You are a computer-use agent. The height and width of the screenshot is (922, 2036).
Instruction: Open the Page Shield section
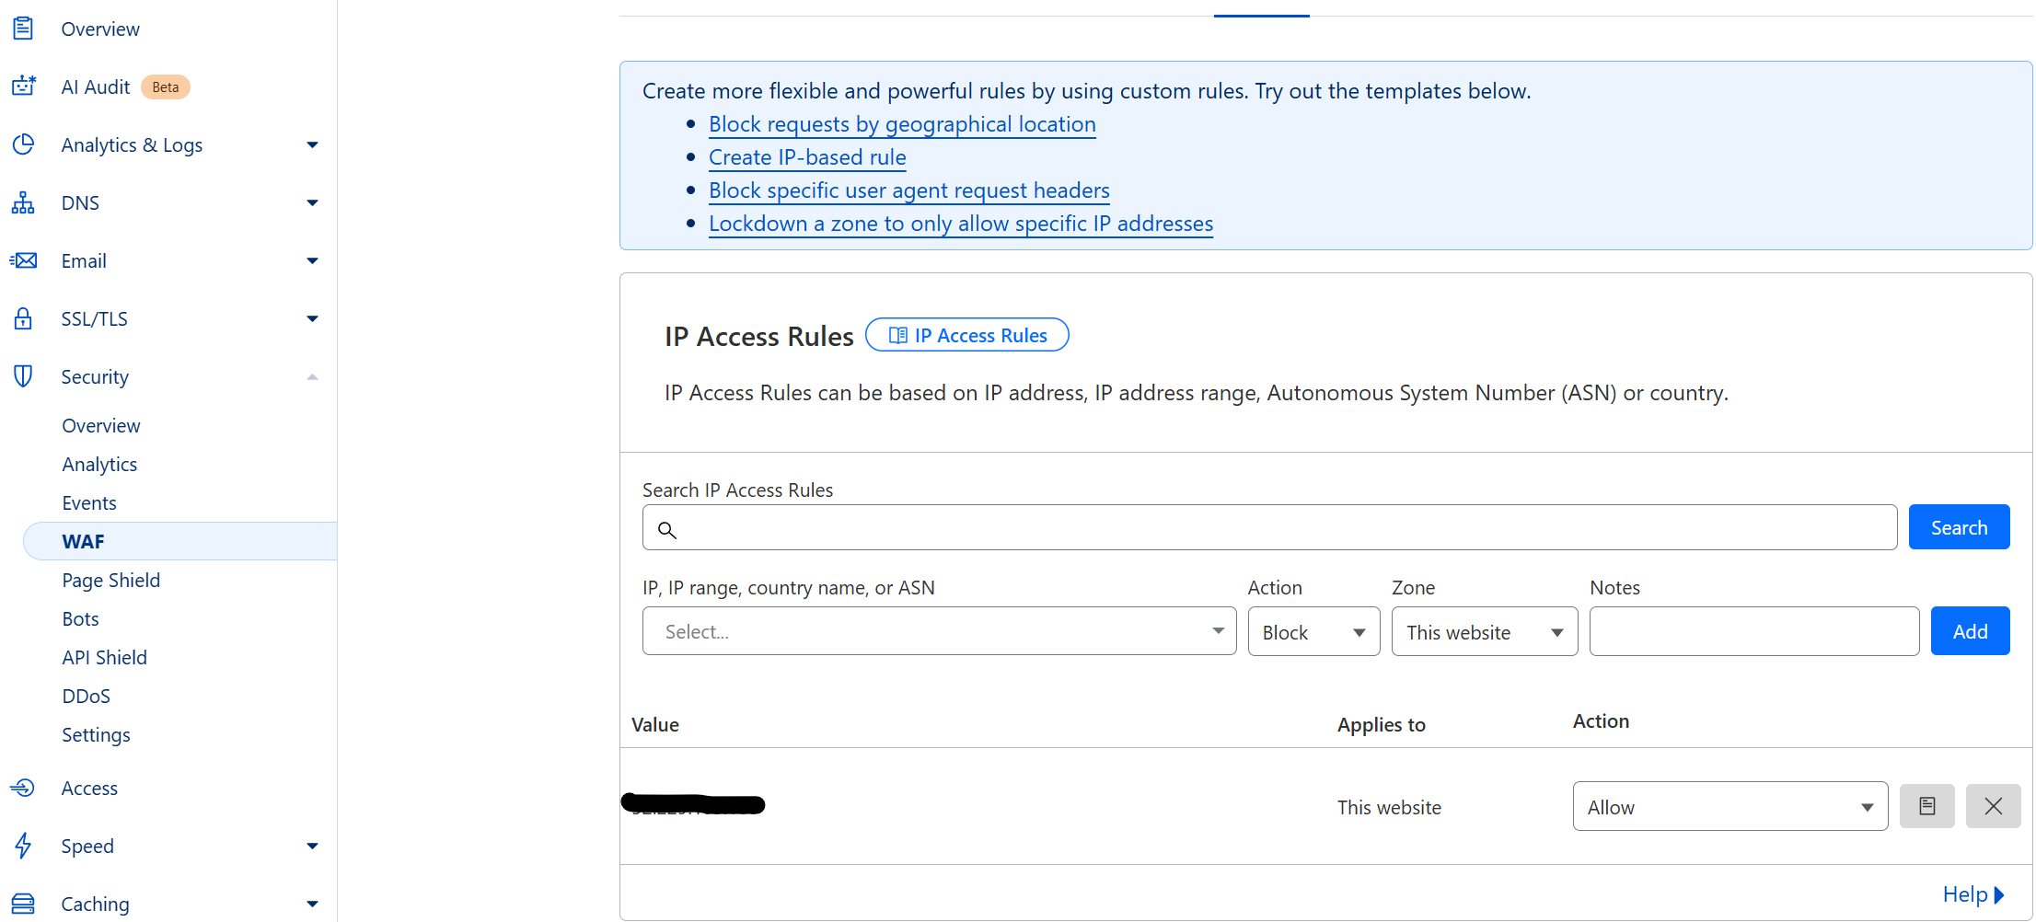(110, 580)
